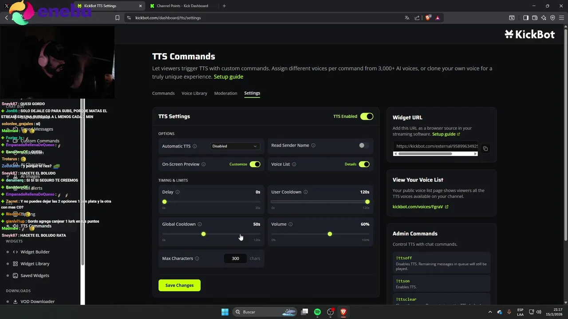Image resolution: width=568 pixels, height=319 pixels.
Task: Open the Setup guide link under TTS Commands
Action: click(229, 77)
